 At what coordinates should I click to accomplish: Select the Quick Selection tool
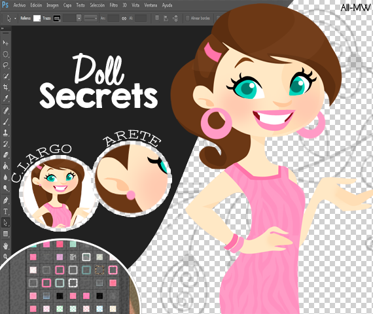click(5, 76)
